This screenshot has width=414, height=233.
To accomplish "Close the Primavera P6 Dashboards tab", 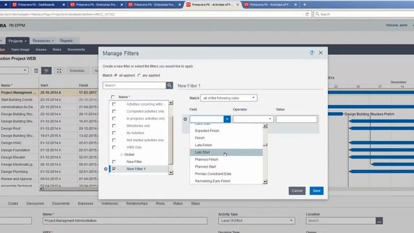I will 63,5.
